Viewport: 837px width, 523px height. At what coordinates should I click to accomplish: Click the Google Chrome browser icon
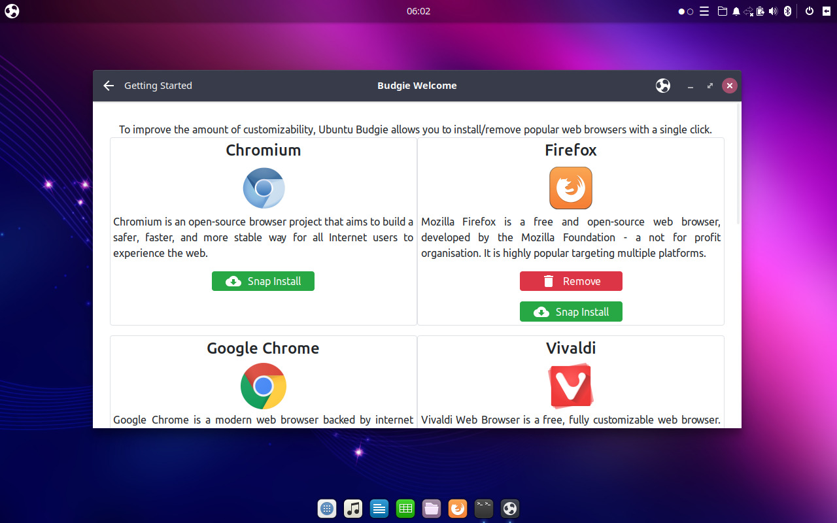(264, 386)
